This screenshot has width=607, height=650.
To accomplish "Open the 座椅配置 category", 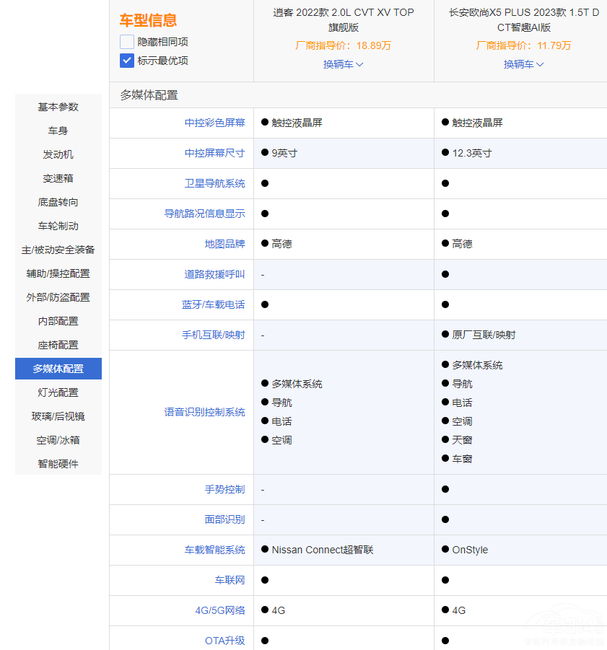I will coord(58,345).
